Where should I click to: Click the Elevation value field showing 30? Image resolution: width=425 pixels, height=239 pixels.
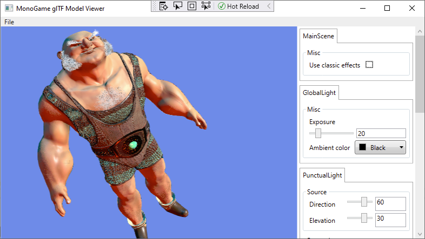tap(390, 220)
